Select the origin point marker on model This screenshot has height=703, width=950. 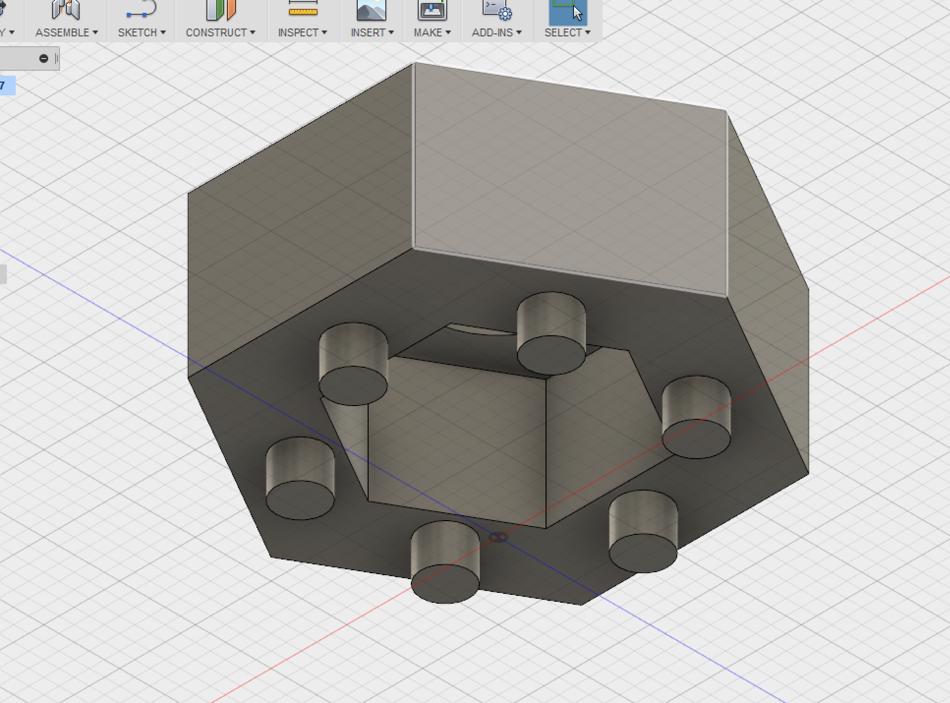click(498, 537)
